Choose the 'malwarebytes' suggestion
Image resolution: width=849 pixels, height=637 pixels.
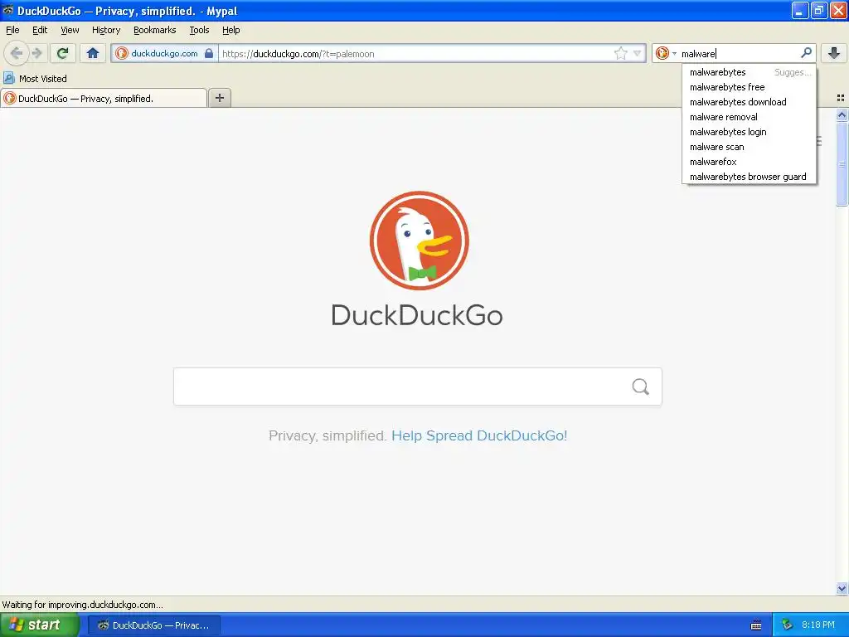coord(749,72)
